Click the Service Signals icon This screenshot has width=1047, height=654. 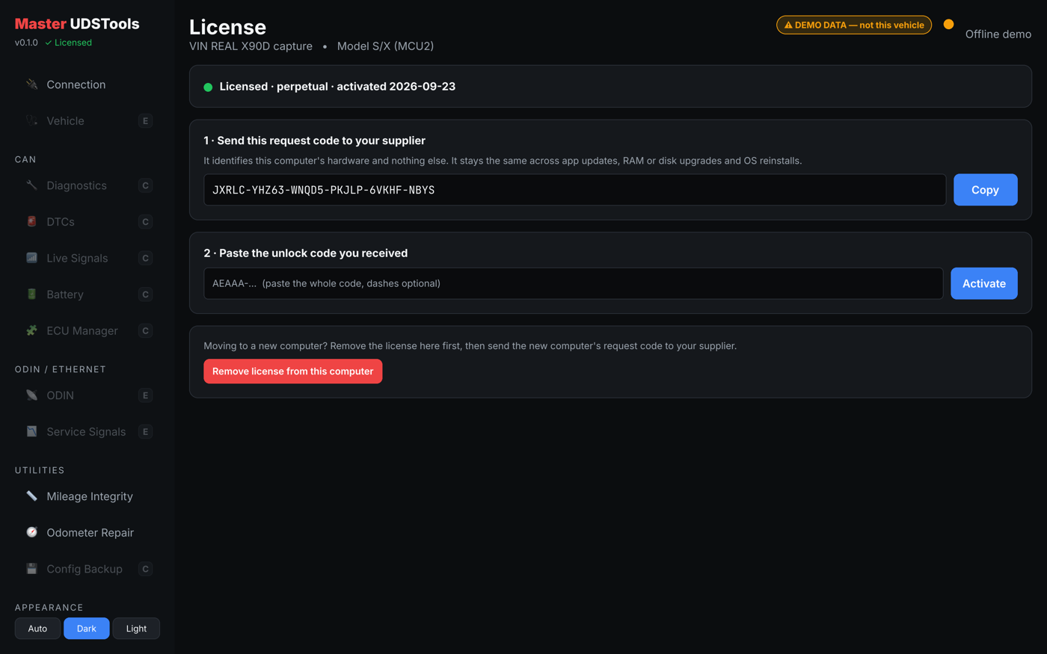coord(31,431)
